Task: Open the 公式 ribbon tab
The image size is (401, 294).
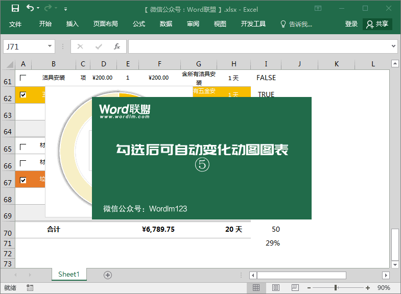Action: tap(139, 24)
